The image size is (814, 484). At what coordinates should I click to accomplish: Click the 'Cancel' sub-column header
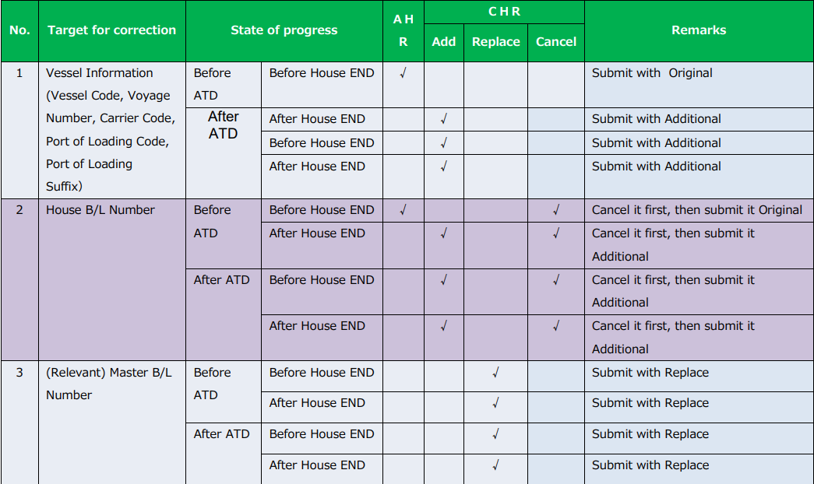tap(556, 42)
